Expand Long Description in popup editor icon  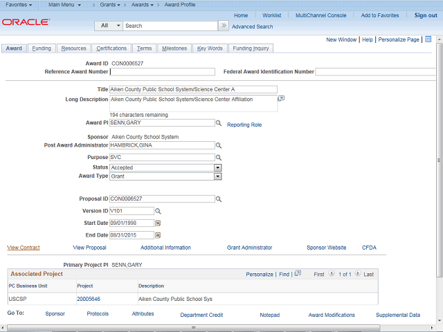281,99
